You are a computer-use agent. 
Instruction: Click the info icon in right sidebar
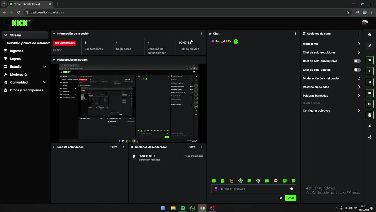pyautogui.click(x=370, y=35)
